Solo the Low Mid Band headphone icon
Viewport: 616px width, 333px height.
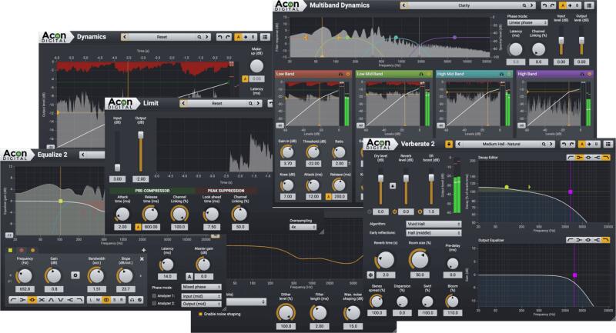pos(421,74)
